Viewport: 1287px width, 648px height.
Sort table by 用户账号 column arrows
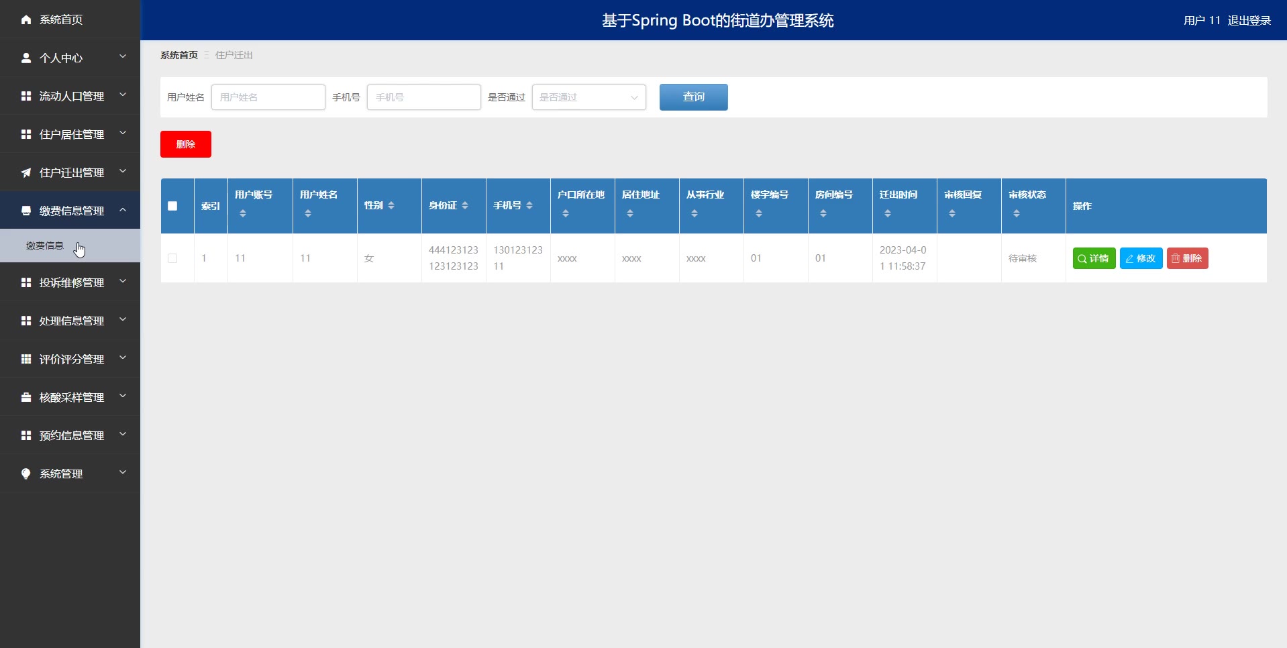[243, 213]
